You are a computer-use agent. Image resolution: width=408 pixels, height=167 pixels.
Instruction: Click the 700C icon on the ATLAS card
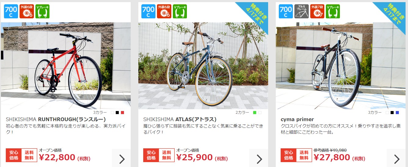point(148,11)
